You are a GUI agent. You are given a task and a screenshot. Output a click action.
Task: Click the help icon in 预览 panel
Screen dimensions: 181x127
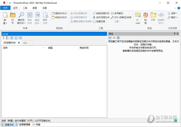118,38
